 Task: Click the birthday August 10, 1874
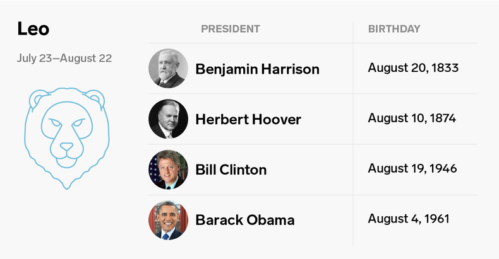pos(412,118)
